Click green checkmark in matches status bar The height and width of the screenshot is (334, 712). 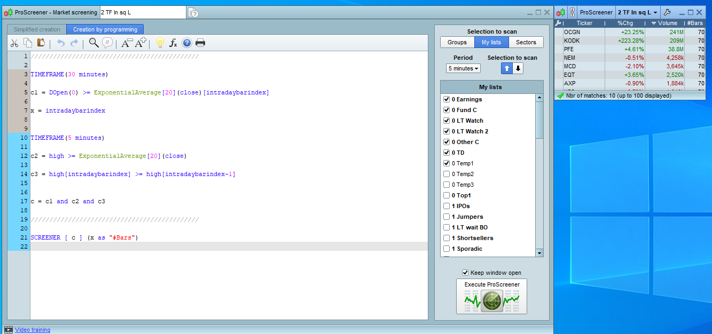[x=560, y=96]
